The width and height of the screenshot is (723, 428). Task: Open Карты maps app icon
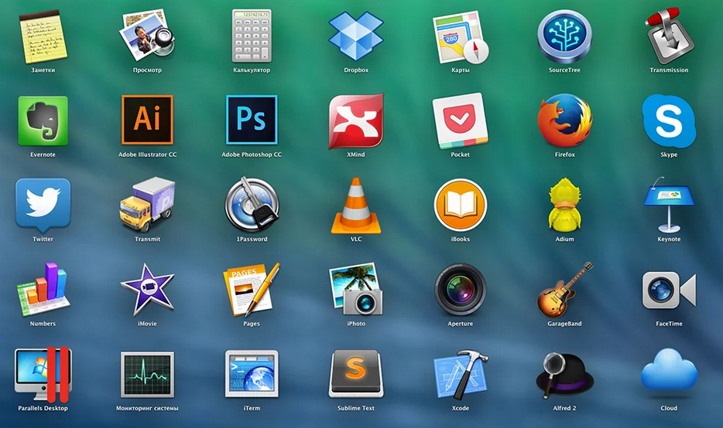460,37
